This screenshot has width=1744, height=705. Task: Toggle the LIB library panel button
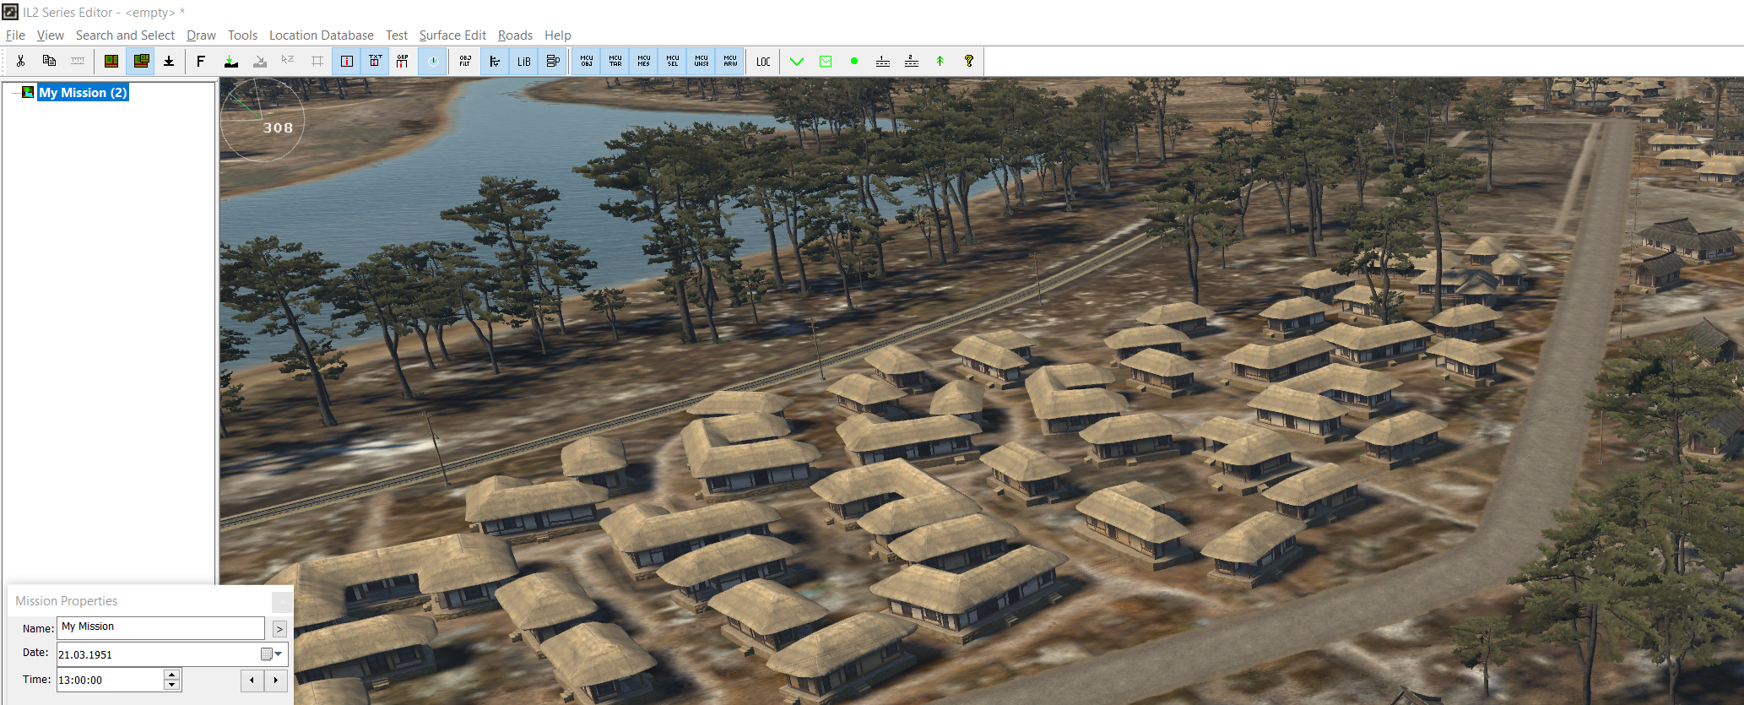point(524,61)
